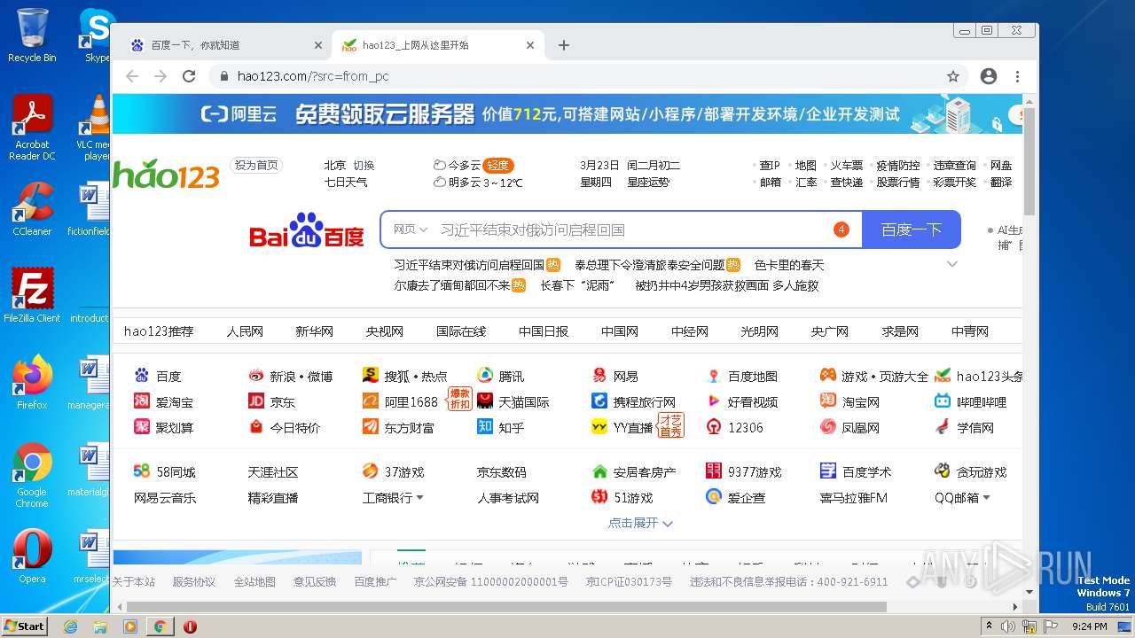1135x638 pixels.
Task: Open 知乎 icon link
Action: (485, 427)
